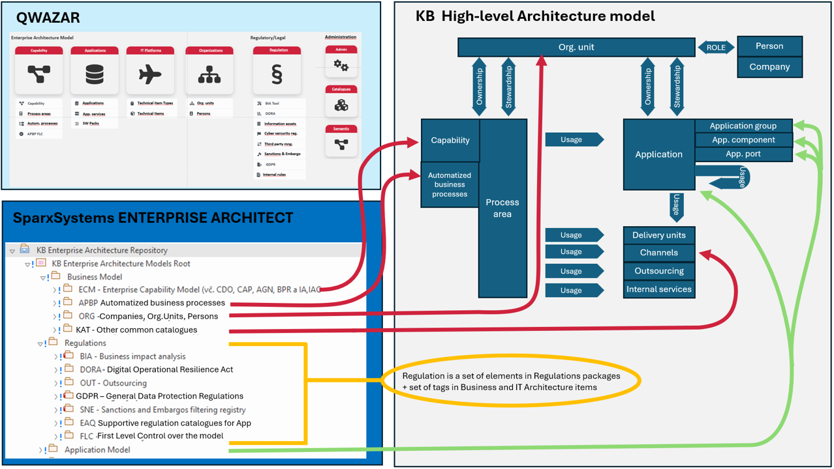Image resolution: width=834 pixels, height=469 pixels.
Task: Open the Process areas link
Action: click(39, 113)
